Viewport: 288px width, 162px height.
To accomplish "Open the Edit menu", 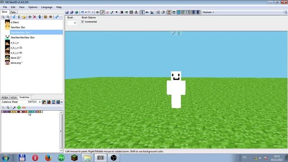I will coord(13,7).
